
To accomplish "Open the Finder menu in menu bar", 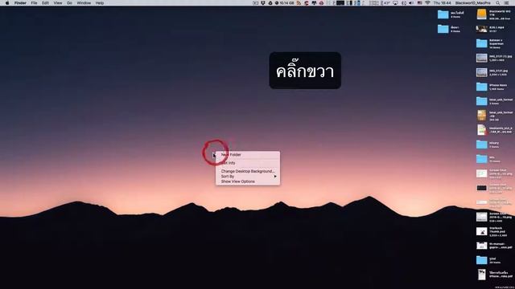I will 20,3.
